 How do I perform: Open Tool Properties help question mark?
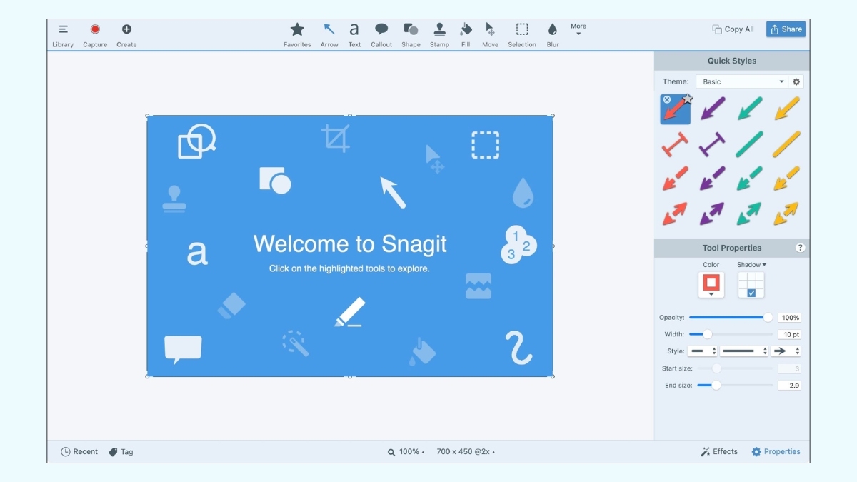pyautogui.click(x=800, y=248)
